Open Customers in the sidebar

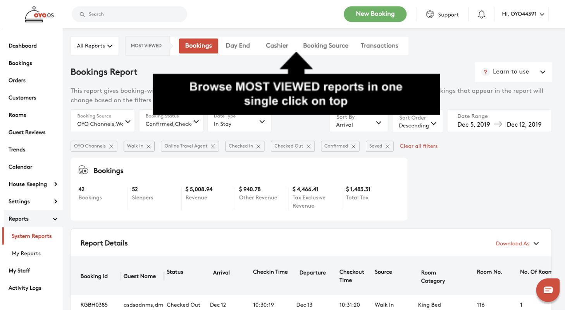[x=22, y=98]
